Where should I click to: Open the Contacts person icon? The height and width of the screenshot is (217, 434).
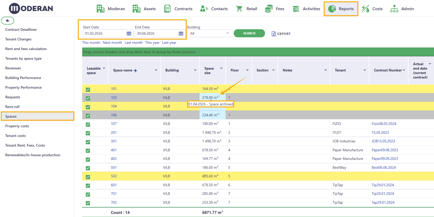(204, 9)
